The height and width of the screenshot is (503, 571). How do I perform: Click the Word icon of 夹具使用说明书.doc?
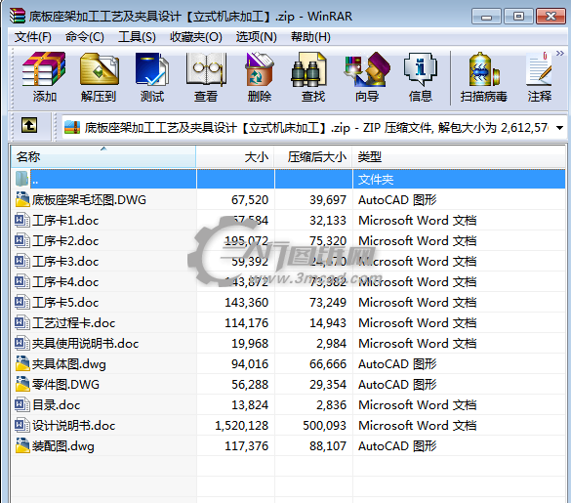tap(22, 343)
